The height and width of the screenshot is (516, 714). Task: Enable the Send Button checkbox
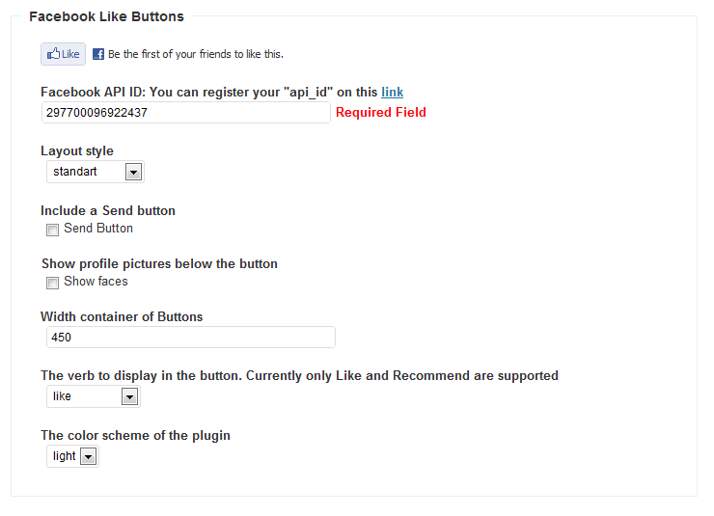pos(52,230)
